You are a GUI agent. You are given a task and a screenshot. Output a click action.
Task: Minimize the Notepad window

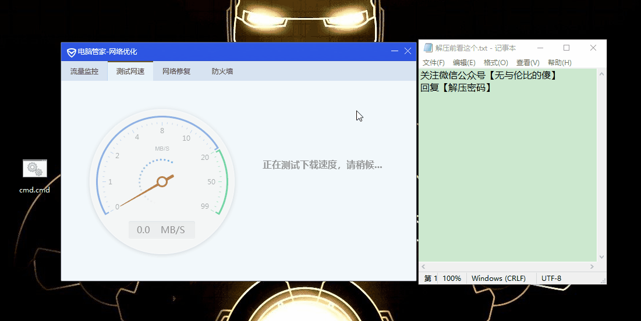tap(540, 48)
